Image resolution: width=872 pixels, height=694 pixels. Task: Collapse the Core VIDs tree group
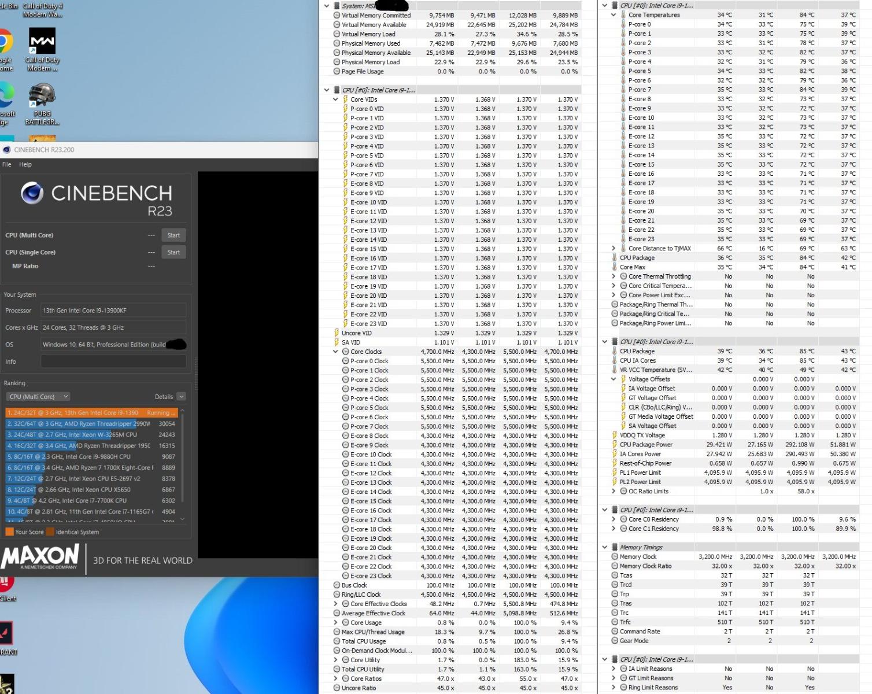click(335, 99)
